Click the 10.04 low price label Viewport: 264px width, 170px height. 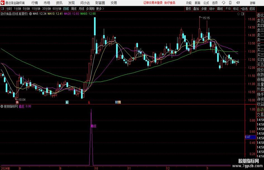(22, 100)
